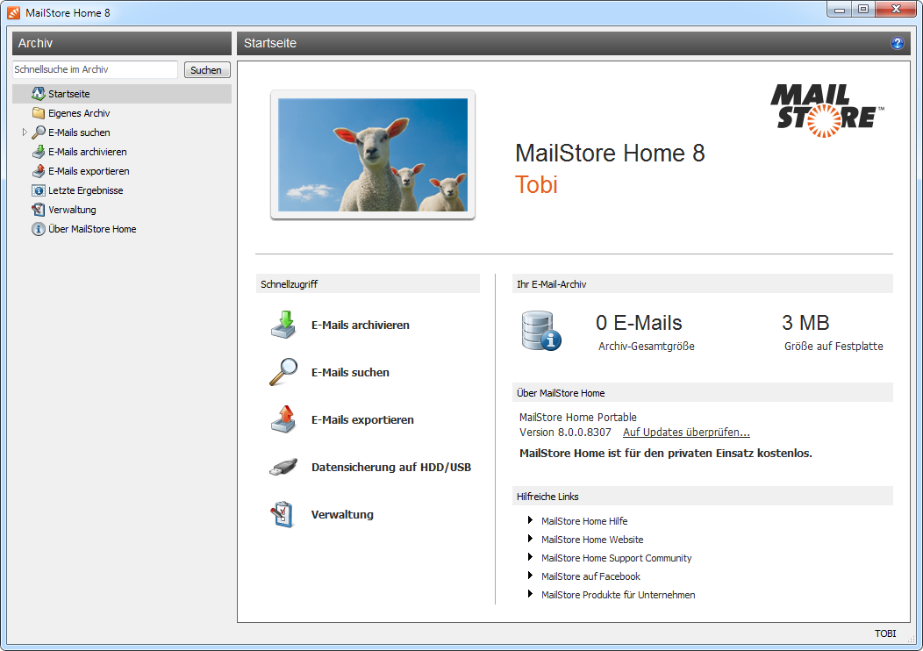Click the Verwaltung clipboard icon in sidebar

(39, 210)
